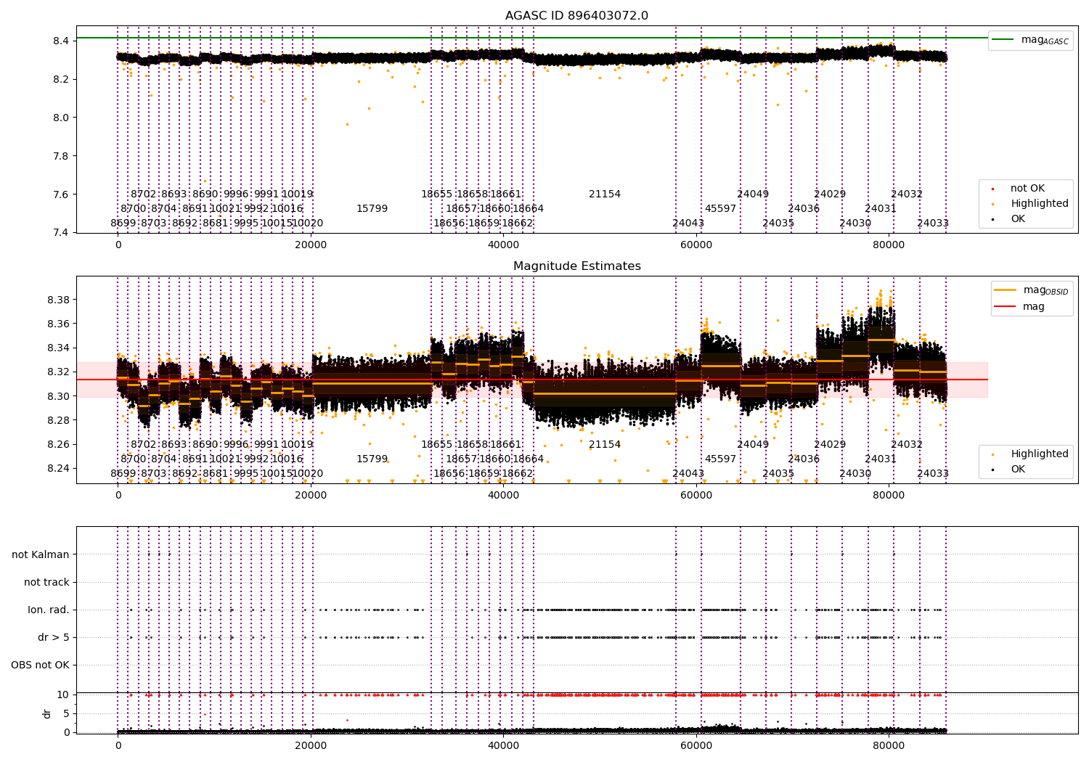Select the 8.34 y-tick on the middle plot

pyautogui.click(x=58, y=348)
